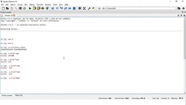Click the console pencil options icon

(181, 15)
